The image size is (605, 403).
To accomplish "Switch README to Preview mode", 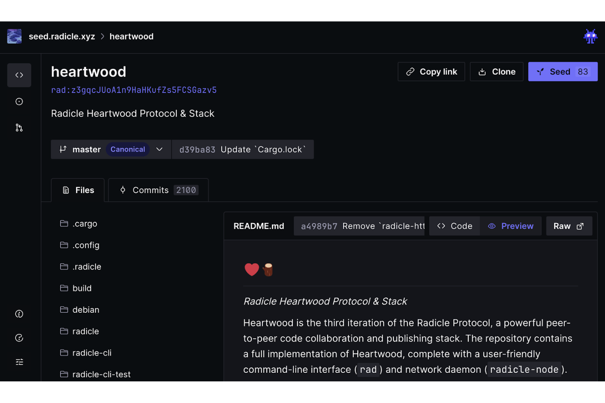I will click(x=511, y=226).
